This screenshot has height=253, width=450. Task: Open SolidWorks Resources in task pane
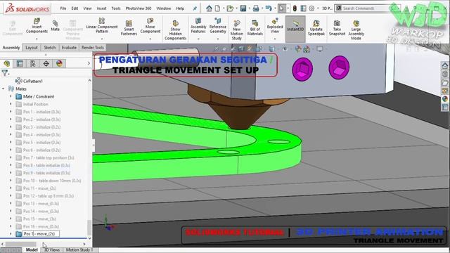445,65
